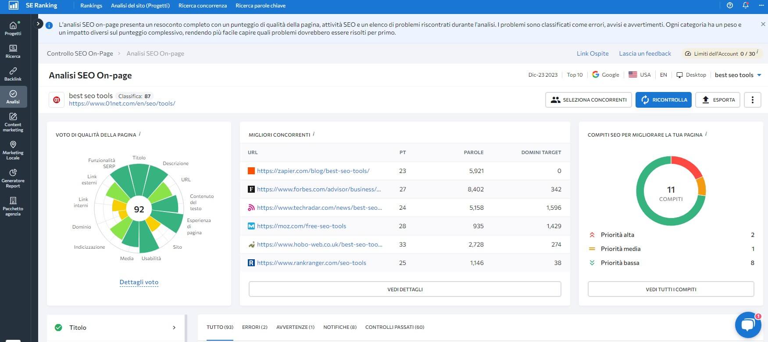Switch to NOTIFICHE (8) tab

click(340, 327)
